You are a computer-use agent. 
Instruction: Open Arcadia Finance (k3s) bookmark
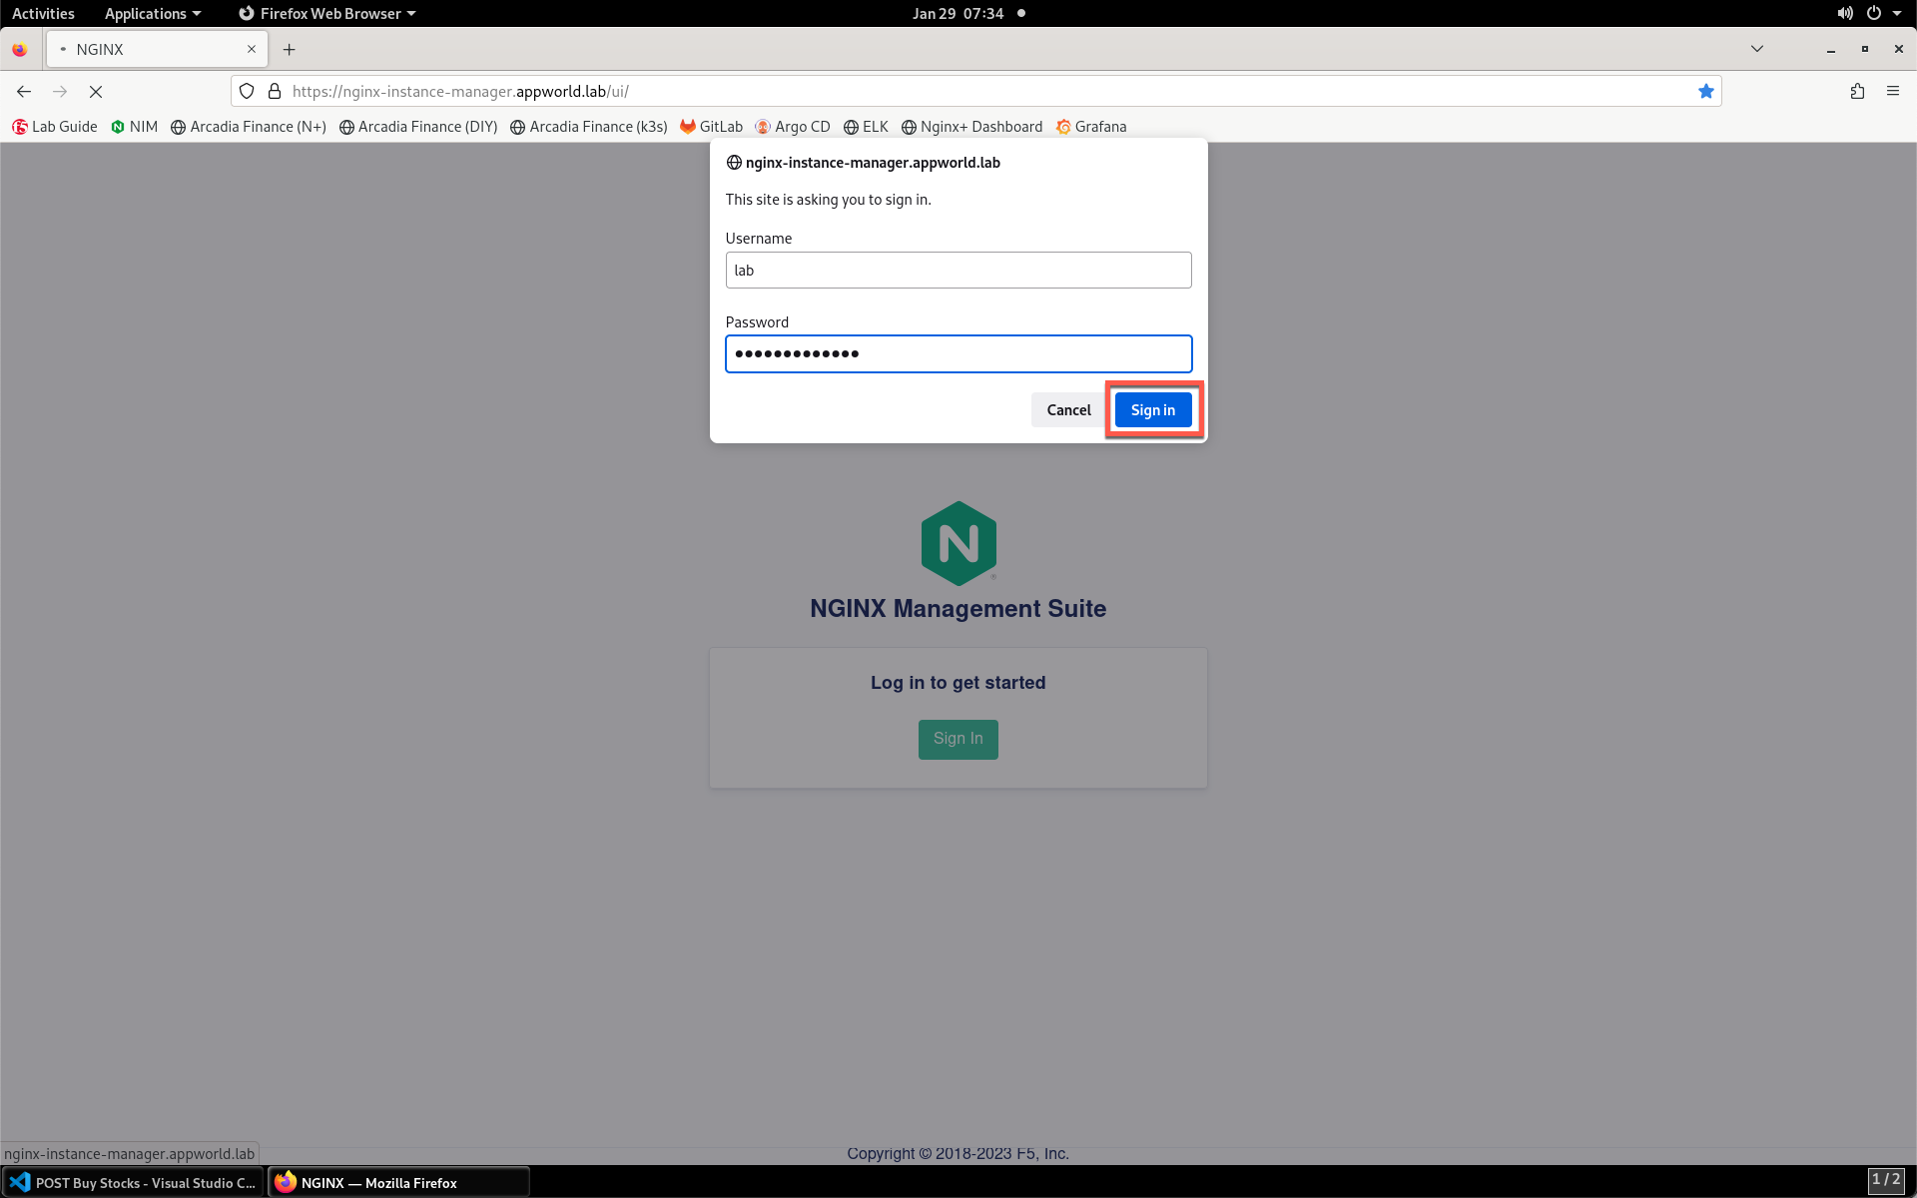[x=589, y=127]
